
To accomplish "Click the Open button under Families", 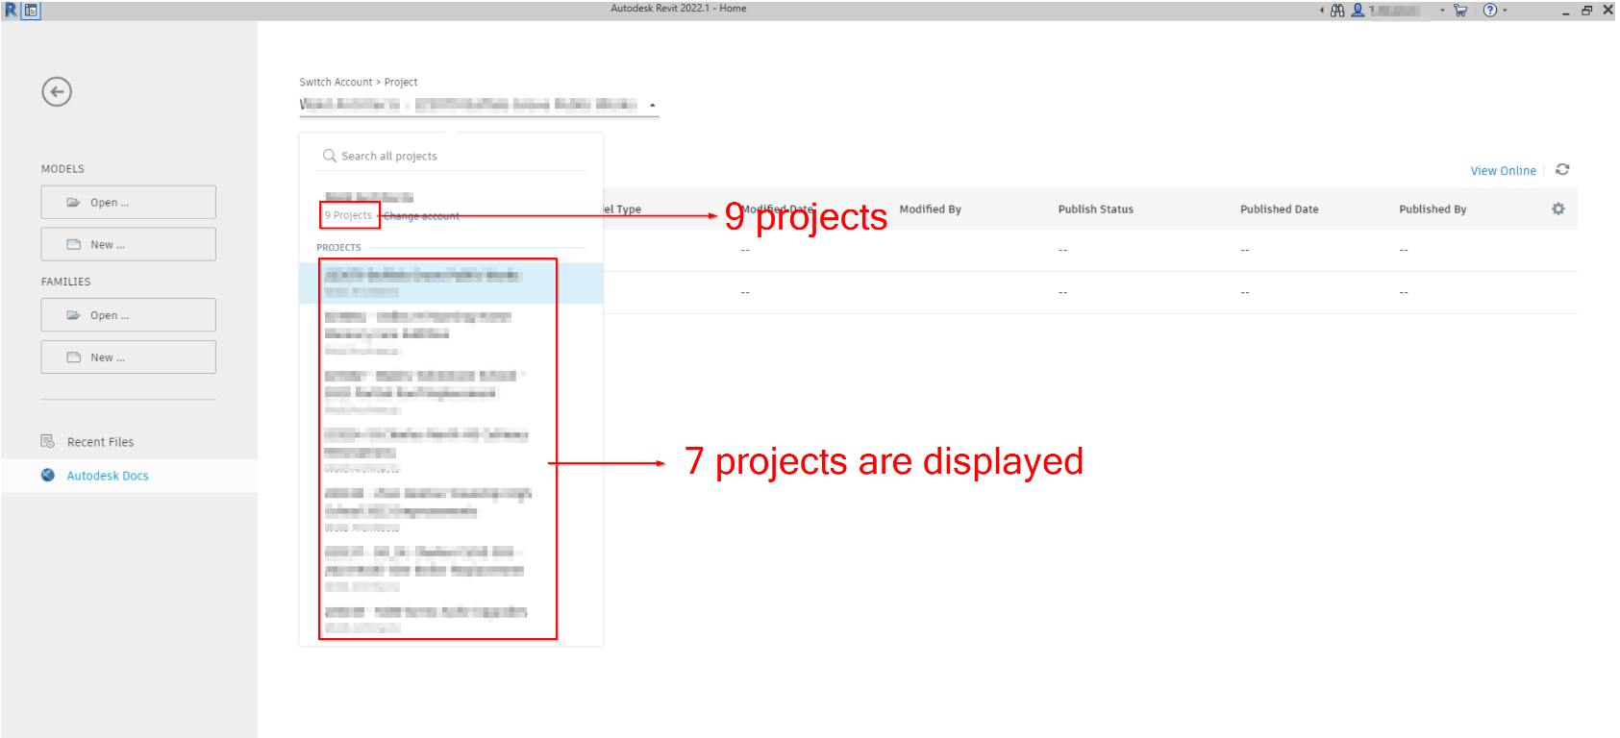I will (x=128, y=315).
